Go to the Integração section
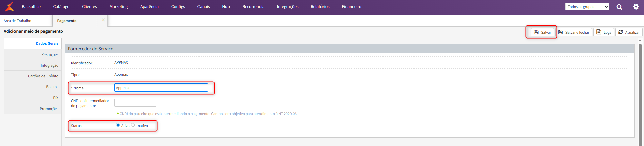This screenshot has width=644, height=146. [33, 65]
